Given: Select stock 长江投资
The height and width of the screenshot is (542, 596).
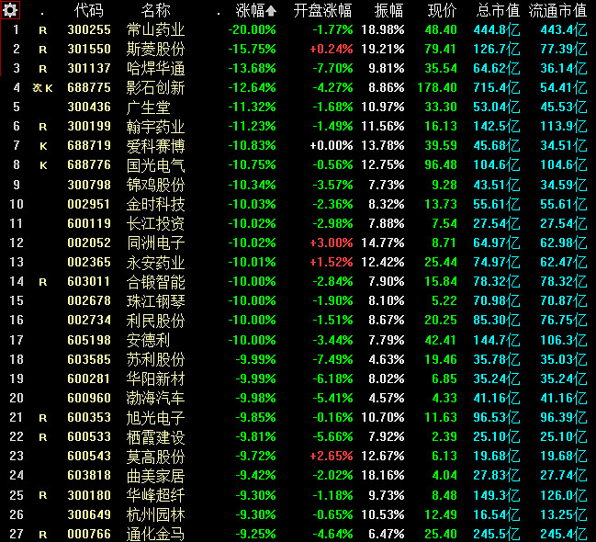Looking at the screenshot, I should tap(155, 223).
